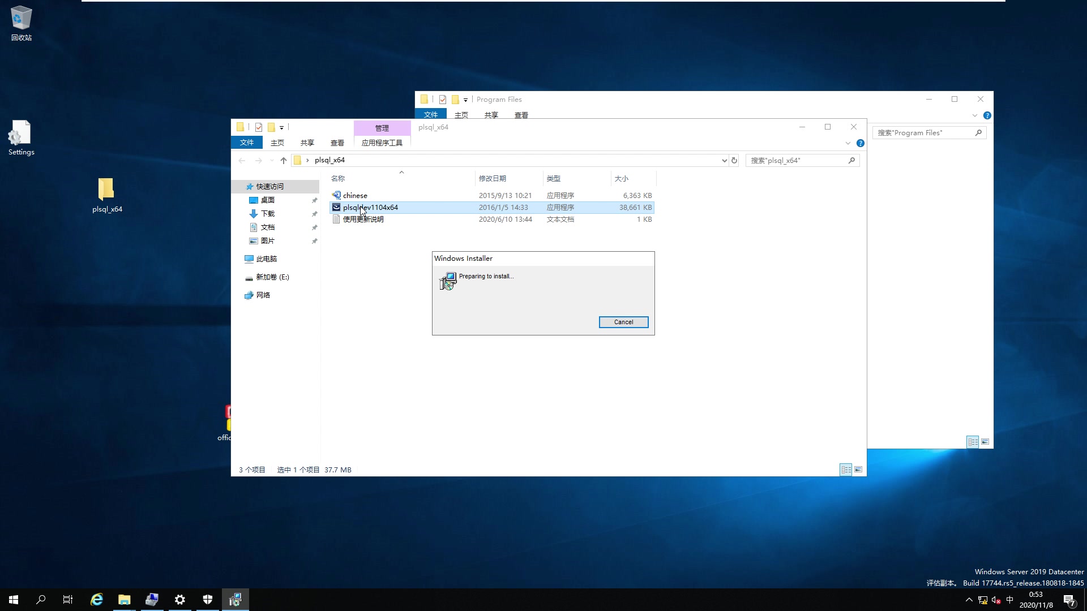The width and height of the screenshot is (1087, 611).
Task: Open Task View on taskbar
Action: click(x=68, y=600)
